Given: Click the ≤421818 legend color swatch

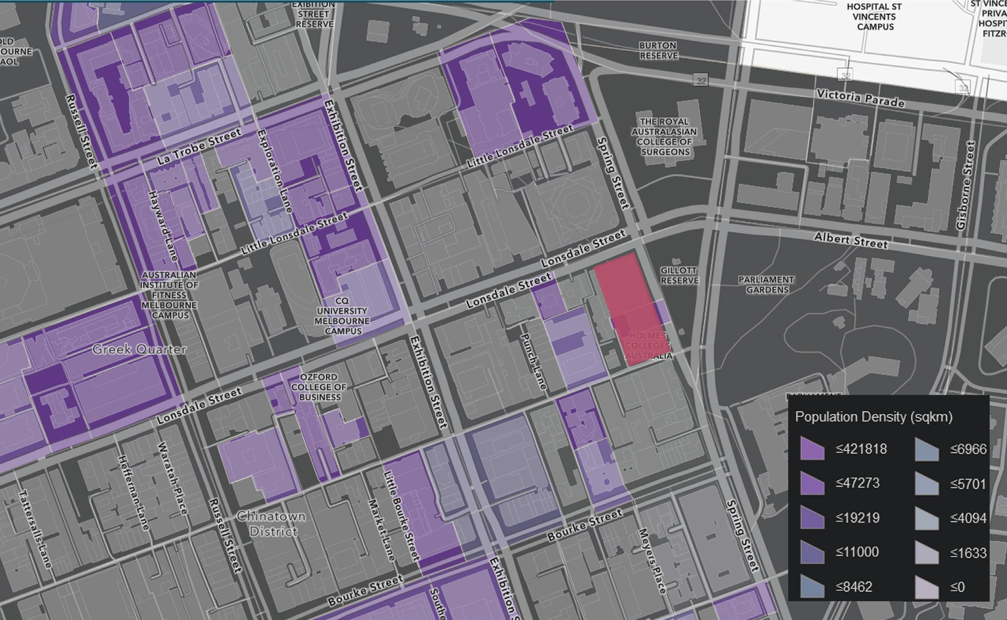Looking at the screenshot, I should [812, 449].
